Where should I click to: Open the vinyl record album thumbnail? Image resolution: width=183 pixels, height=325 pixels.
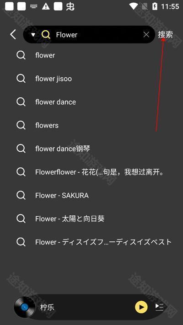click(x=25, y=307)
